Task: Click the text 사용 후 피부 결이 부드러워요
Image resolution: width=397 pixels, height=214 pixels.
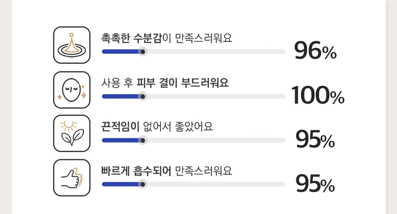Action: [x=165, y=83]
